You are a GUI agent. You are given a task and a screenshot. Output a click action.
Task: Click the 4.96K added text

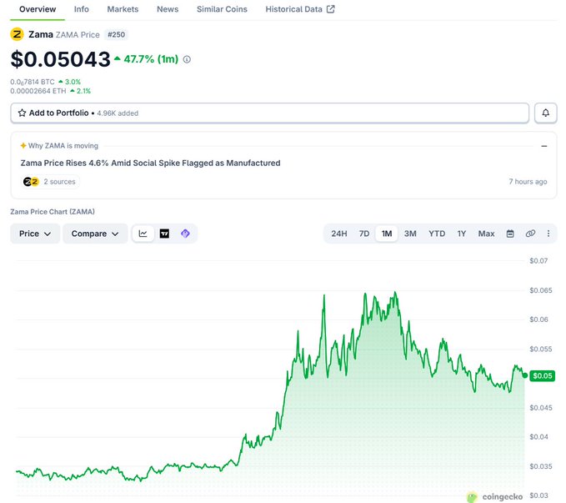(x=118, y=113)
